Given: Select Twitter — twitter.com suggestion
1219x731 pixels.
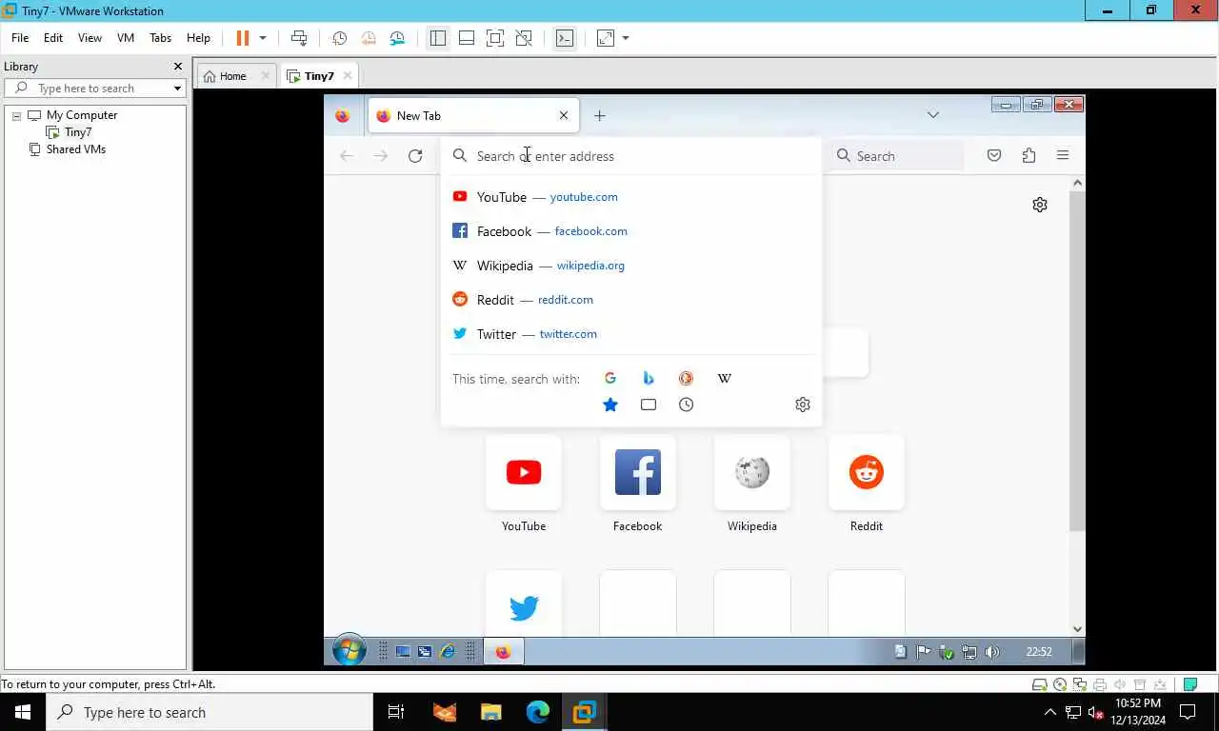Looking at the screenshot, I should [x=631, y=334].
